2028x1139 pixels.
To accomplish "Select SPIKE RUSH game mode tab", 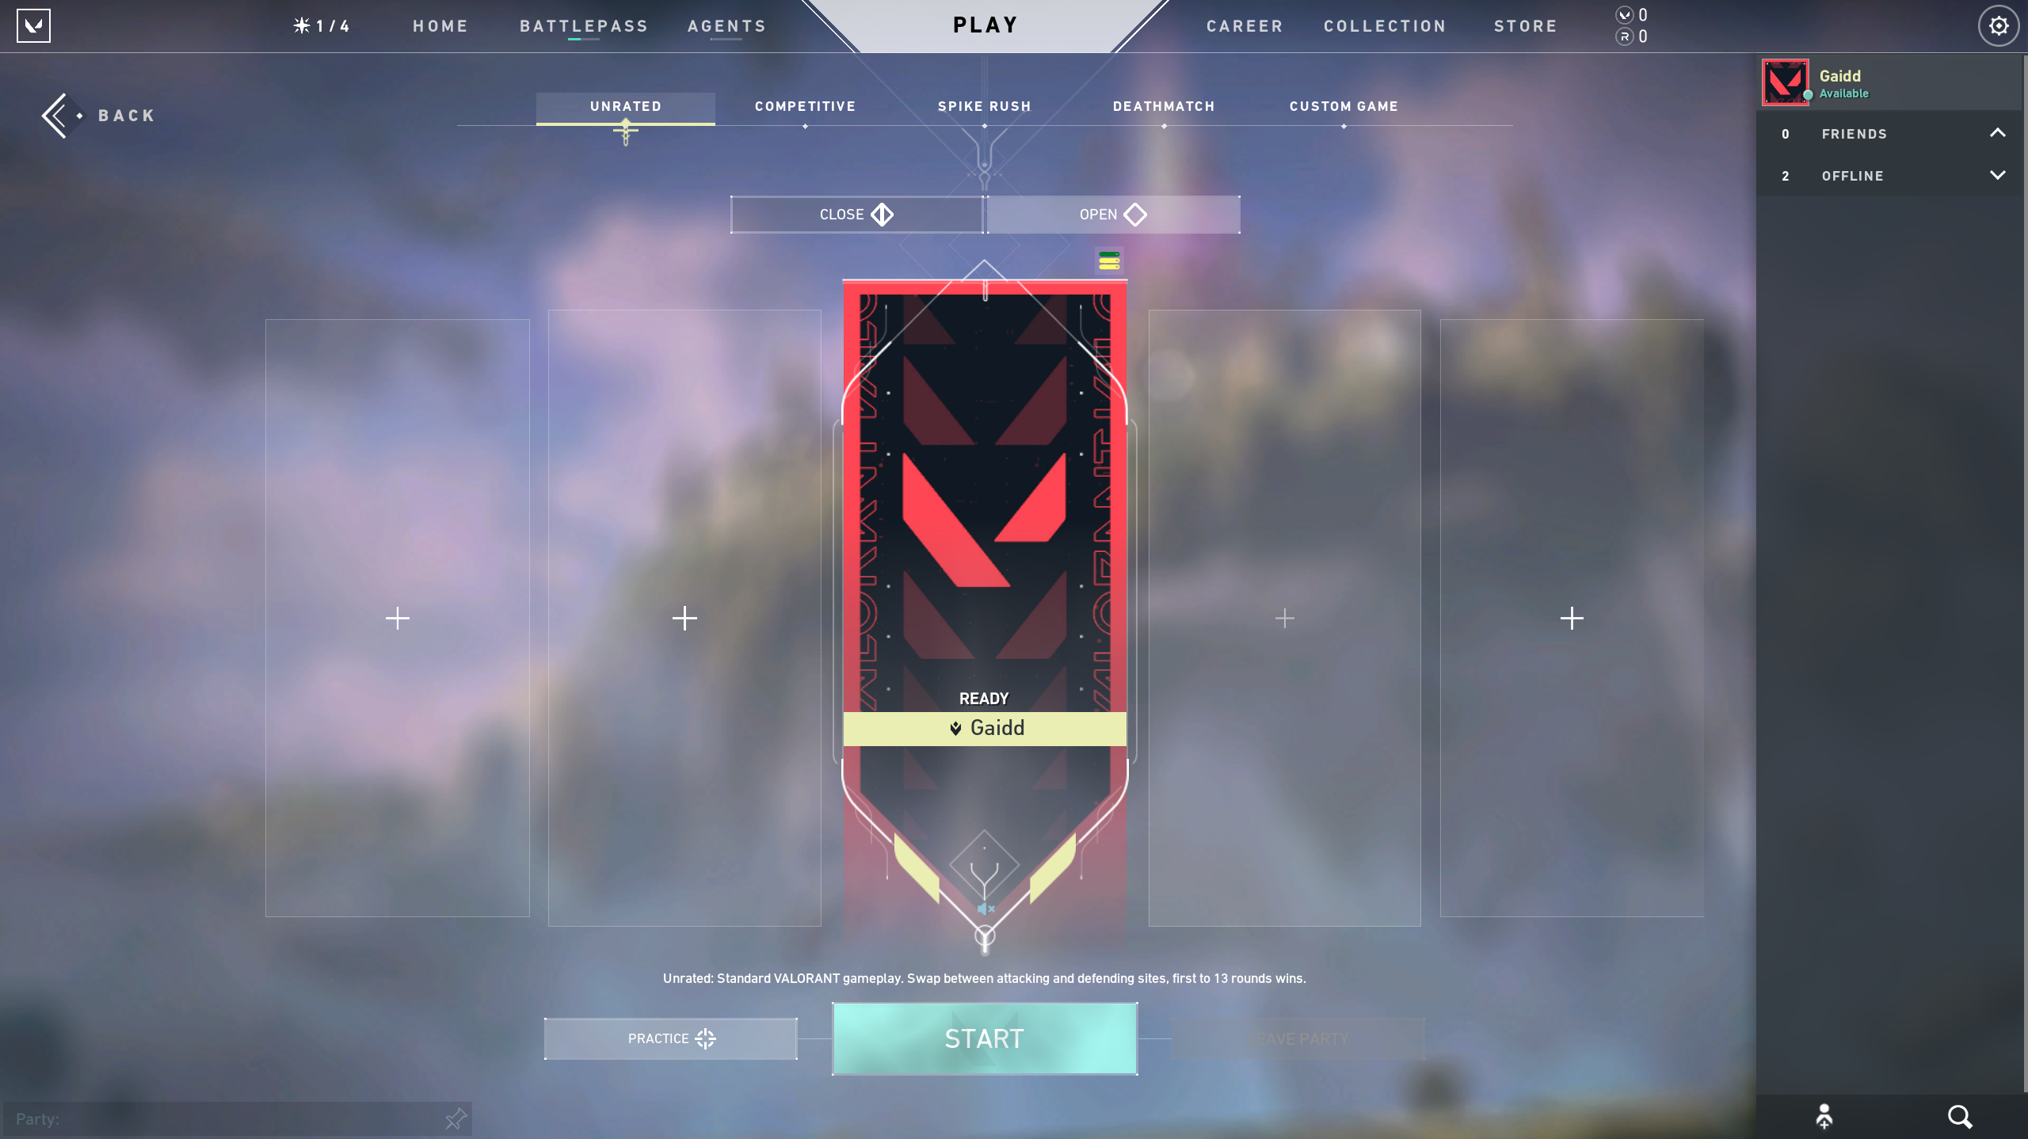I will click(x=985, y=106).
